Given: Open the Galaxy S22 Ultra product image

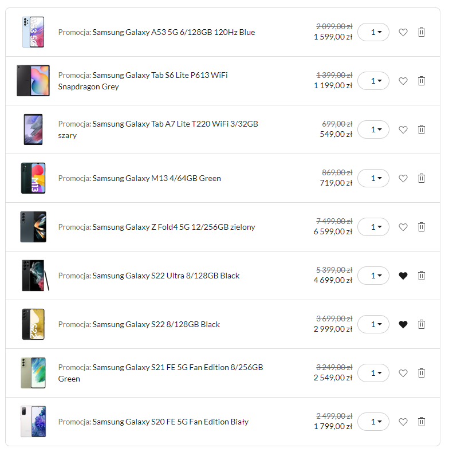Looking at the screenshot, I should tap(35, 276).
